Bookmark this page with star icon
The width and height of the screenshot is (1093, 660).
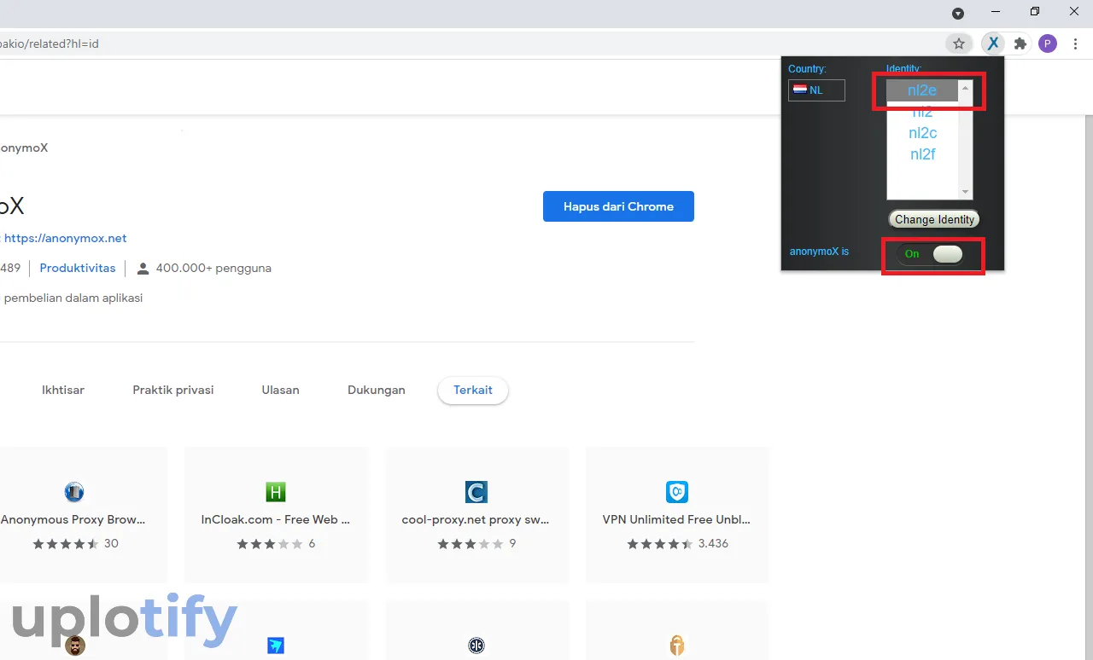tap(959, 43)
